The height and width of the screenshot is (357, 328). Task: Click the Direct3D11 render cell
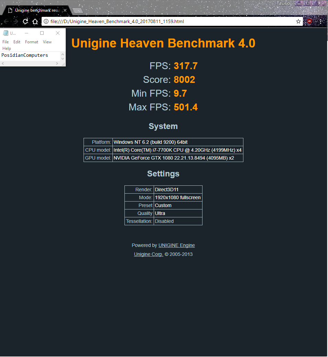(178, 190)
